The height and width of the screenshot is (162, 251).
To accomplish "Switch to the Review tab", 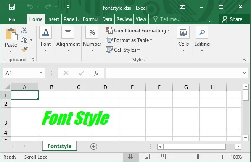I will coord(124,19).
